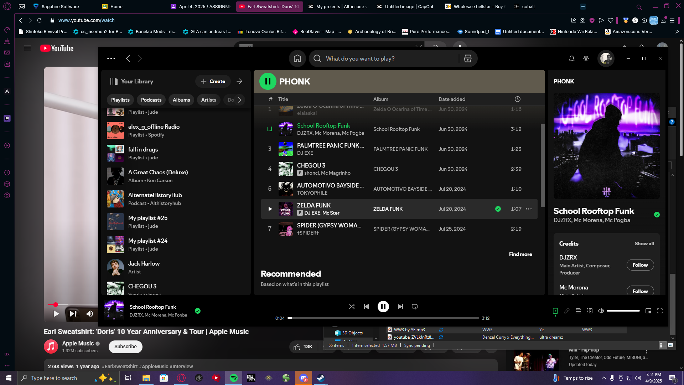
Task: Select the Podcasts filter tab
Action: (x=151, y=100)
